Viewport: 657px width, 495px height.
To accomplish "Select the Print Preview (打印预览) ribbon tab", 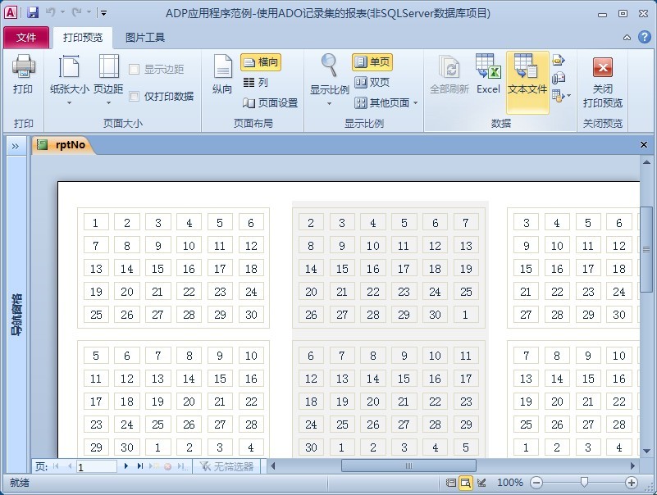I will click(x=83, y=38).
